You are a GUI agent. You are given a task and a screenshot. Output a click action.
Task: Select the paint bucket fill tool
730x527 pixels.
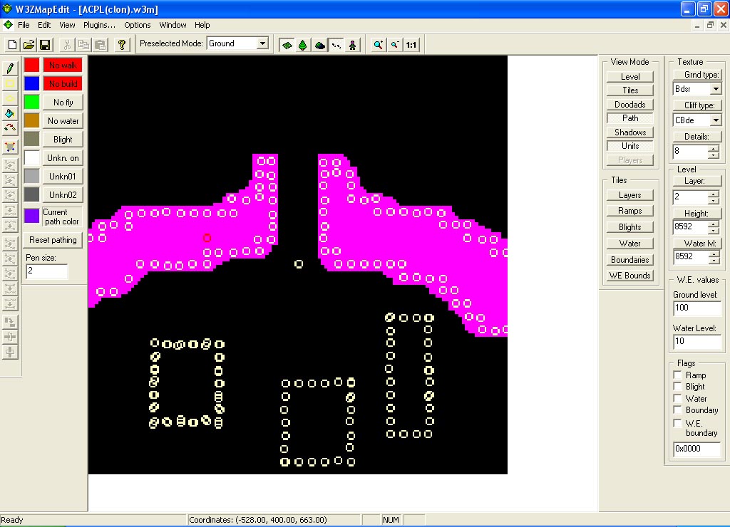pyautogui.click(x=10, y=114)
